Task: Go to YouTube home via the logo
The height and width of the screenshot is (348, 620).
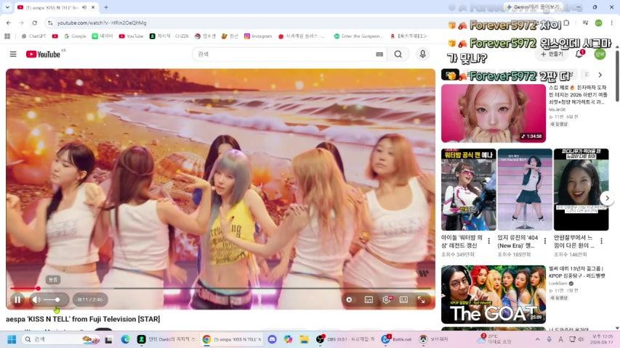Action: pos(44,54)
